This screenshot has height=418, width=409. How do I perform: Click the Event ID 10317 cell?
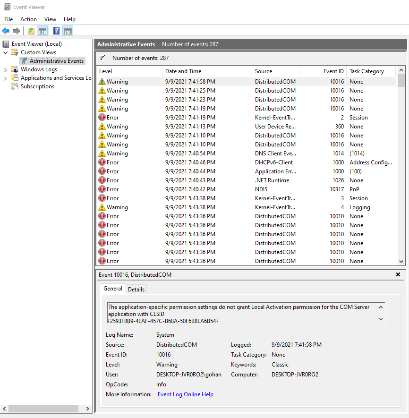coord(337,189)
